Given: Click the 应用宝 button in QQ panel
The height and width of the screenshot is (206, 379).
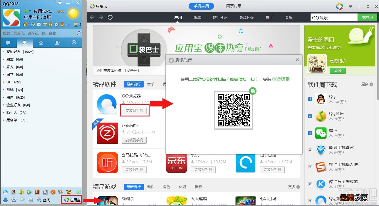Looking at the screenshot, I should [x=72, y=200].
